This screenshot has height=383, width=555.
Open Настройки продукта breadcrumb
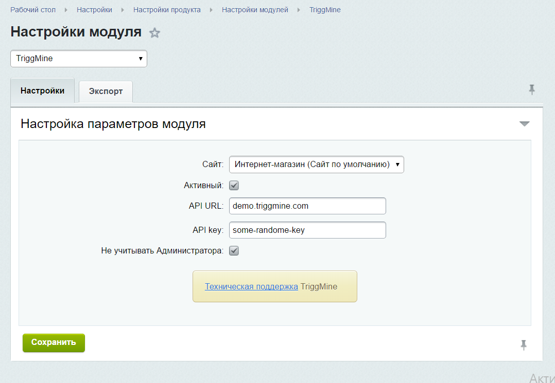tap(167, 10)
